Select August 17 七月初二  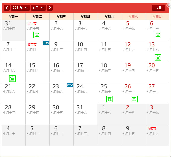click(x=85, y=72)
